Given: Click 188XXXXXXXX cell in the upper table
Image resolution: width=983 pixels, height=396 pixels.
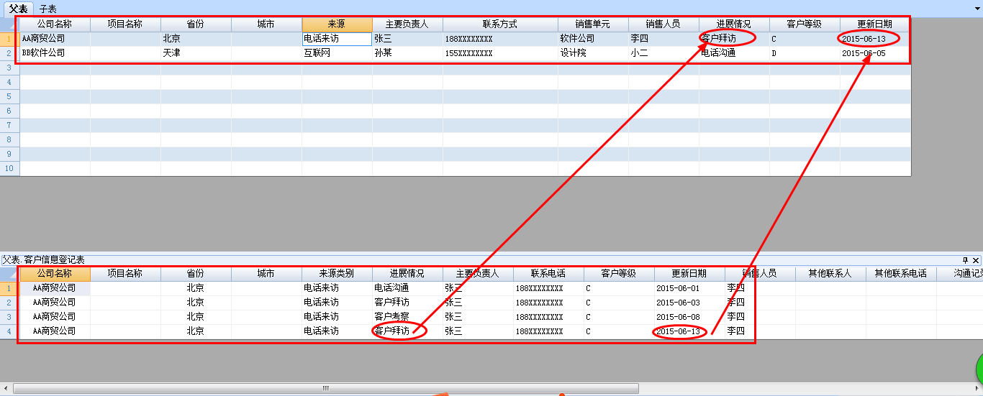Looking at the screenshot, I should tap(500, 39).
